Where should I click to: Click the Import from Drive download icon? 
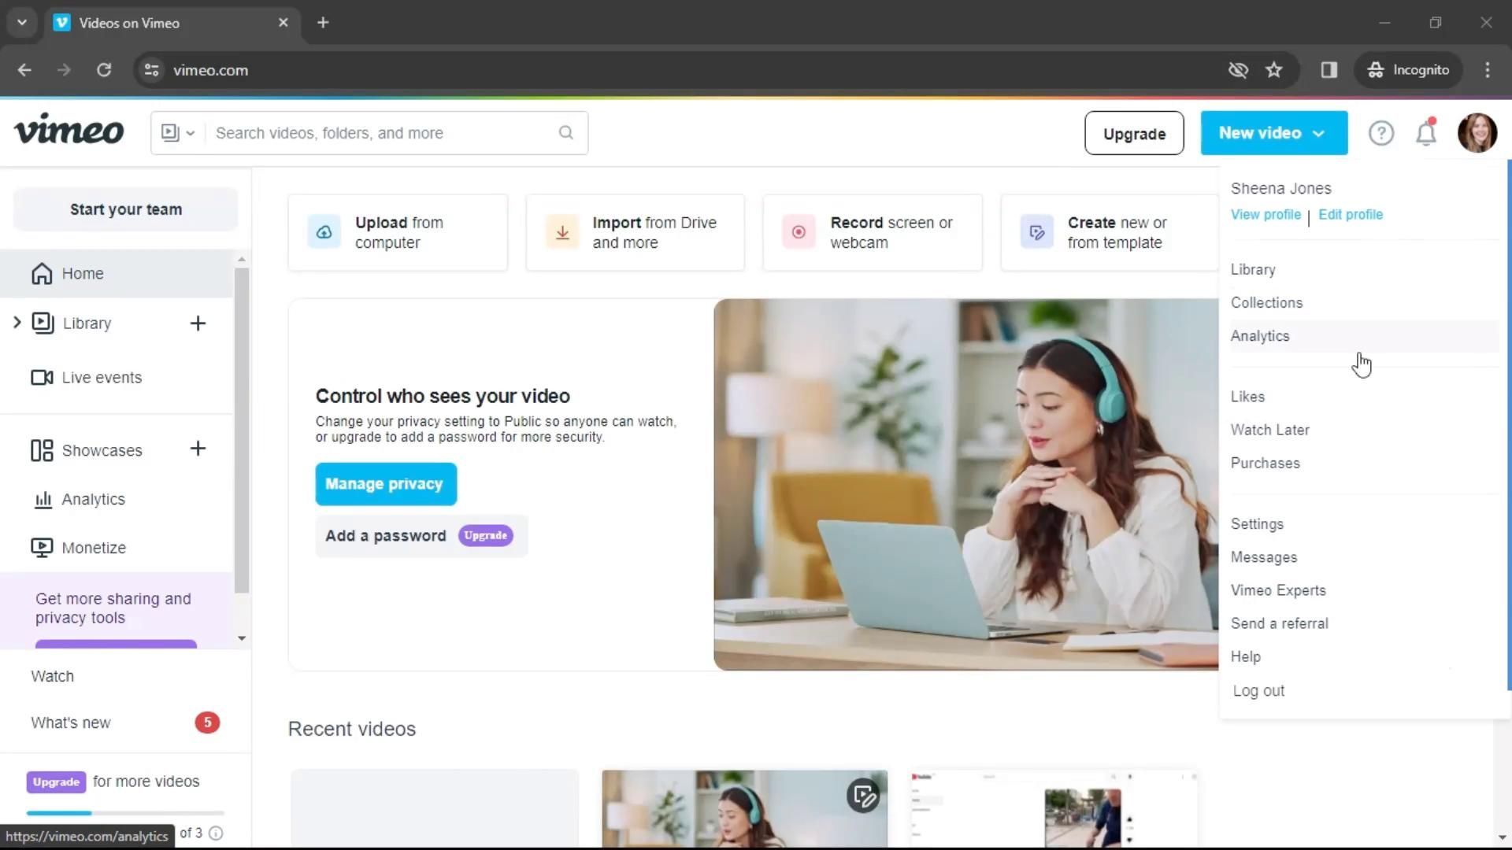[562, 232]
